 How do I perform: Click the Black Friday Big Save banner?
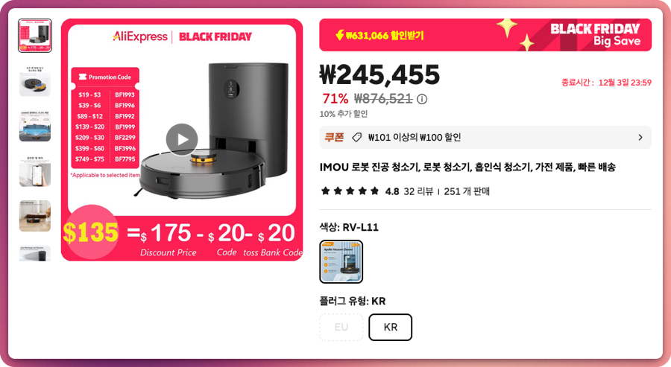(x=595, y=35)
